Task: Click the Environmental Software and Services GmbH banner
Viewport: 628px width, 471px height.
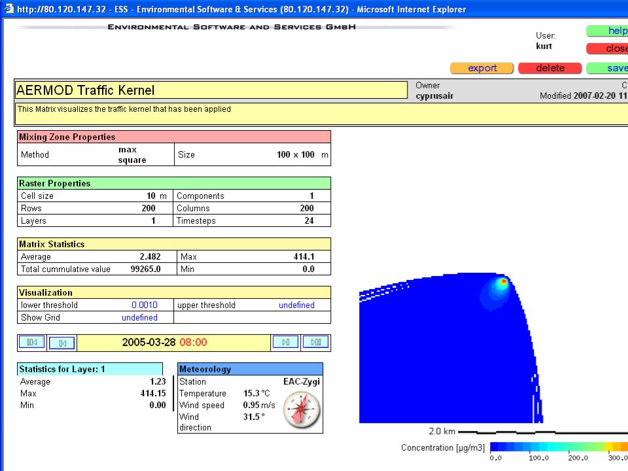Action: (x=232, y=27)
